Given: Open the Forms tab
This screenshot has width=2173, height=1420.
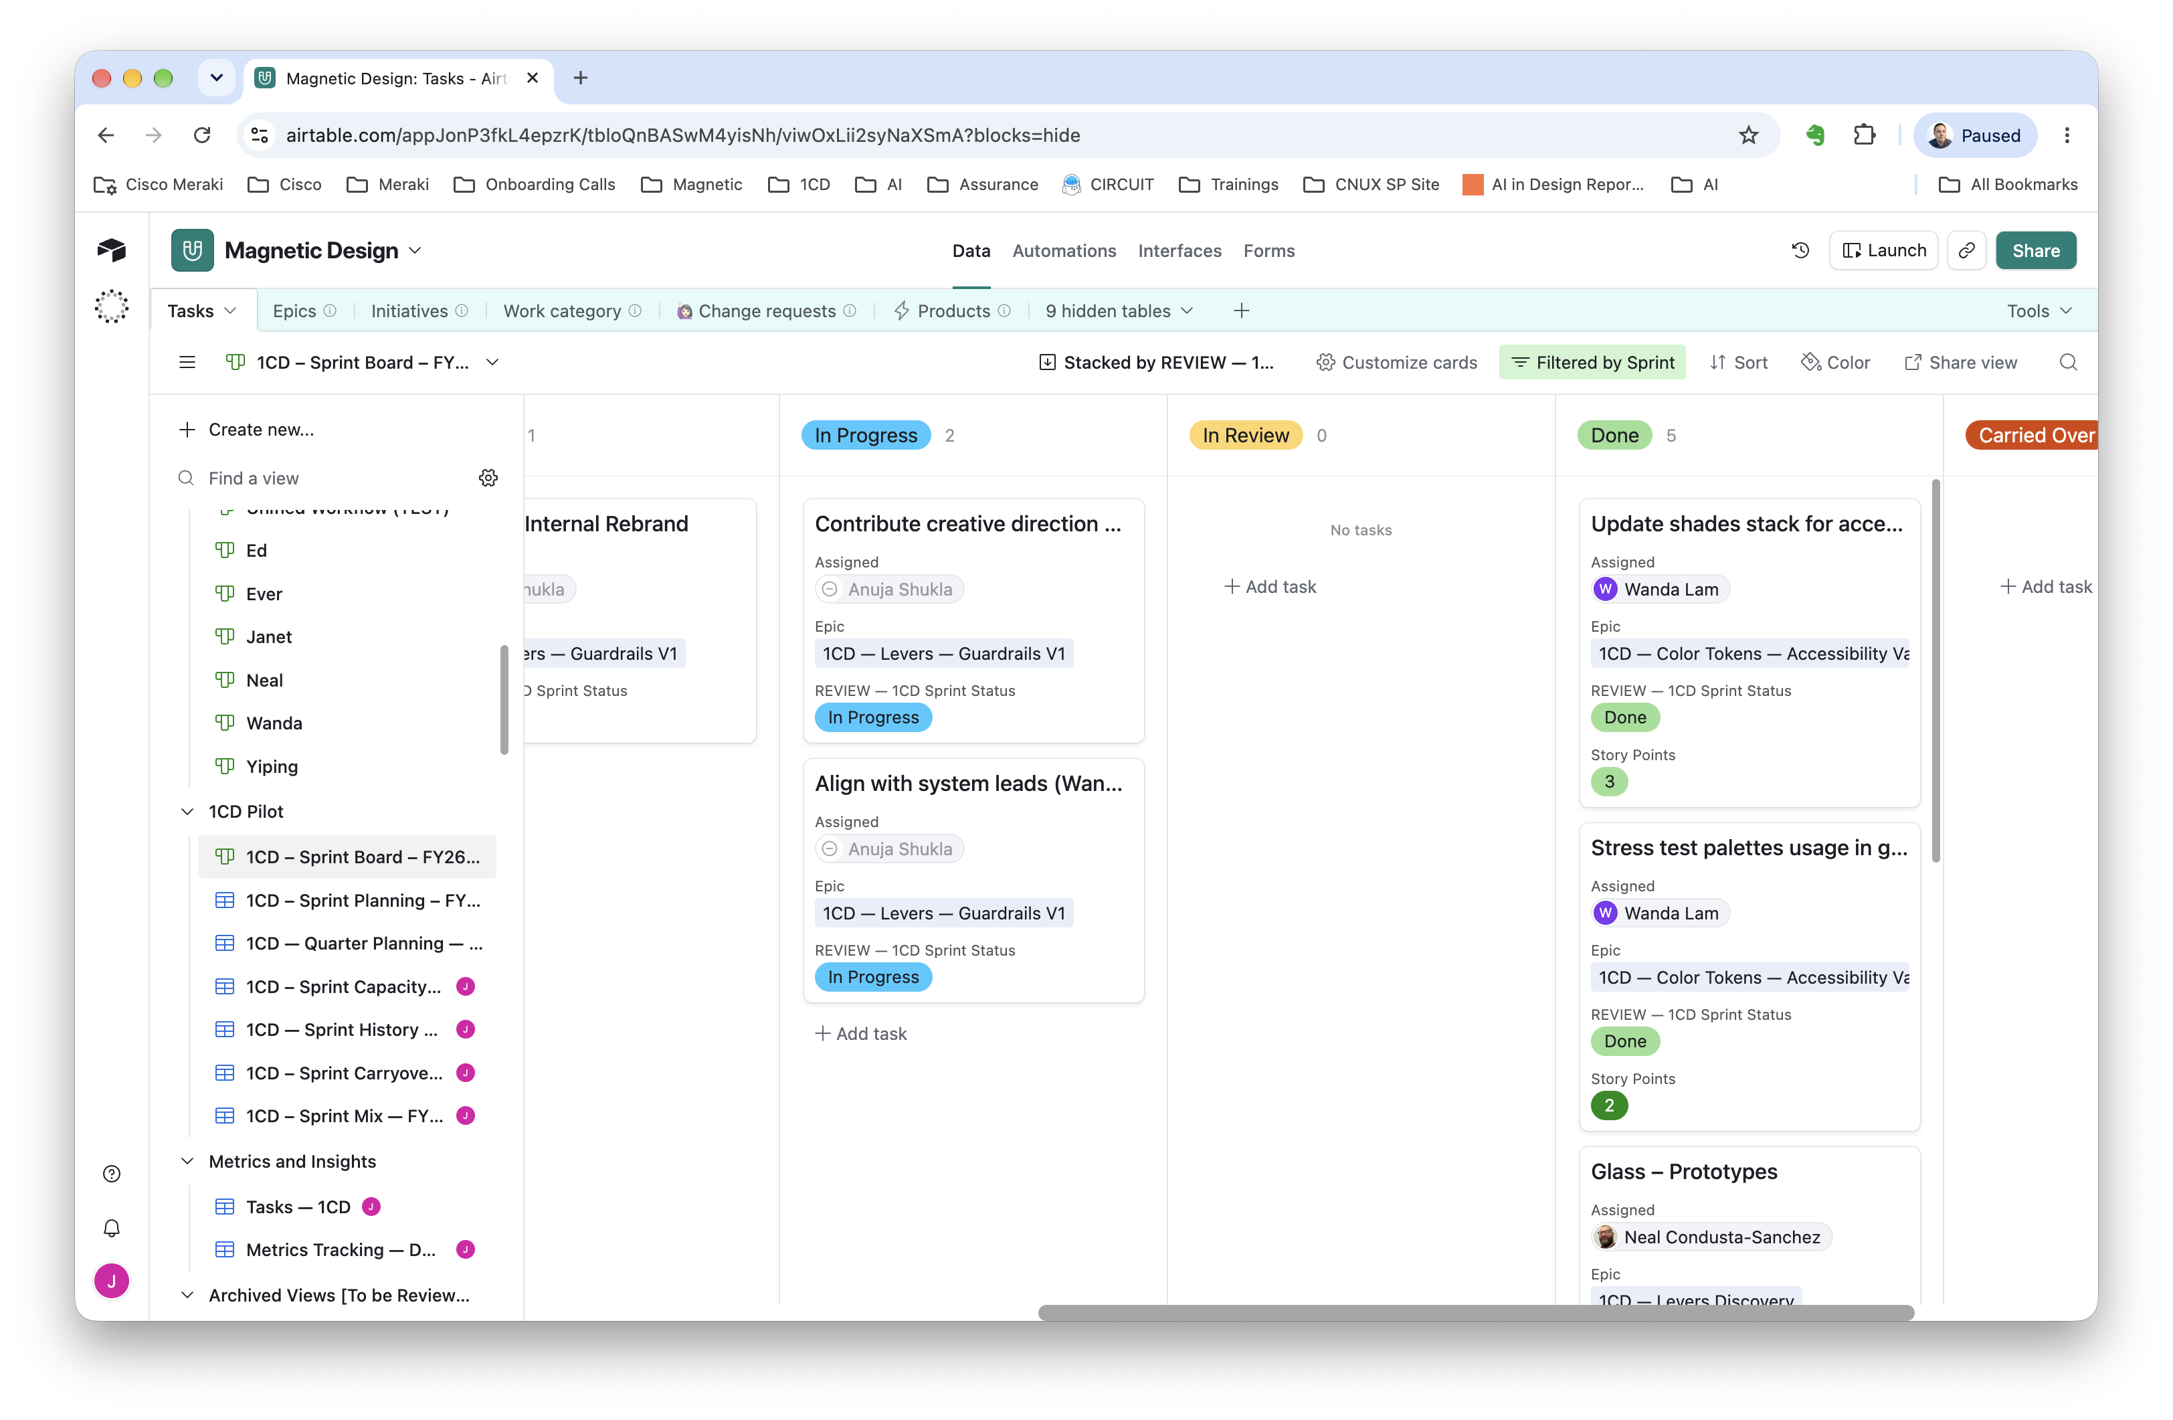Looking at the screenshot, I should [x=1268, y=250].
